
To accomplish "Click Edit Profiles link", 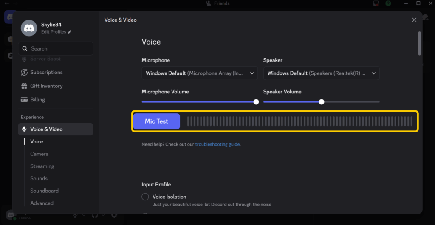I will [54, 32].
